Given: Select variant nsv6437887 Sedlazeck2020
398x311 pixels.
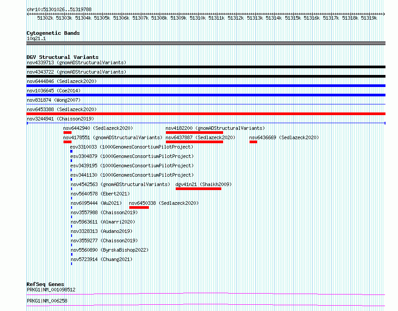Looking at the screenshot, I should point(200,137).
